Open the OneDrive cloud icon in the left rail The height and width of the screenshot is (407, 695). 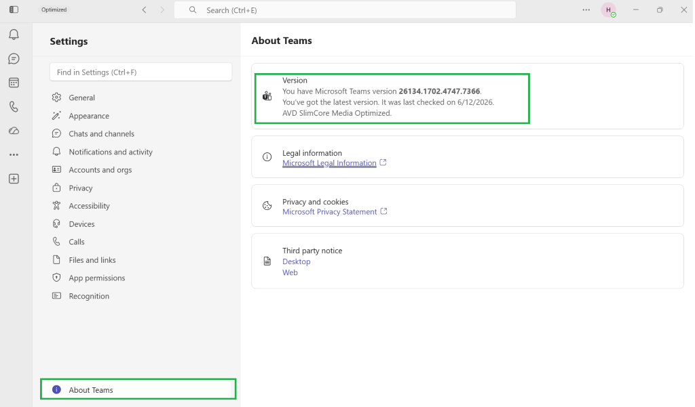(x=14, y=131)
